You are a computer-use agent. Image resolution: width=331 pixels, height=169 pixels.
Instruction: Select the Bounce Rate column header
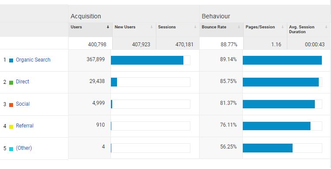click(221, 30)
